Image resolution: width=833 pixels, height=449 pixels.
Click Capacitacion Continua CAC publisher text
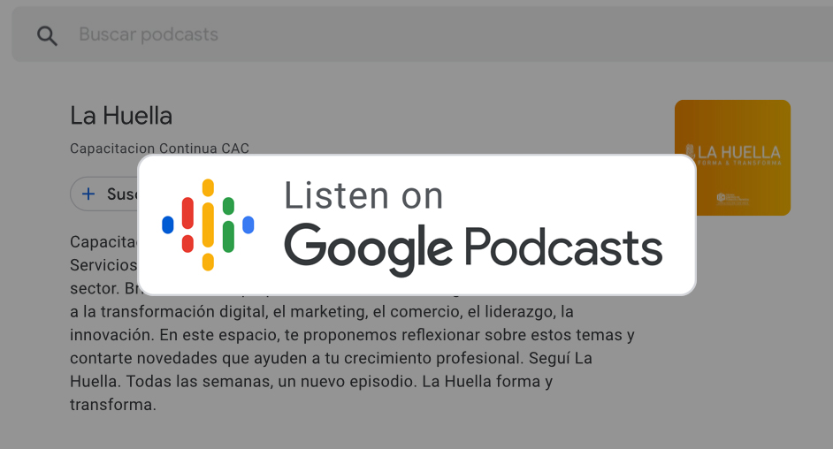click(x=159, y=148)
